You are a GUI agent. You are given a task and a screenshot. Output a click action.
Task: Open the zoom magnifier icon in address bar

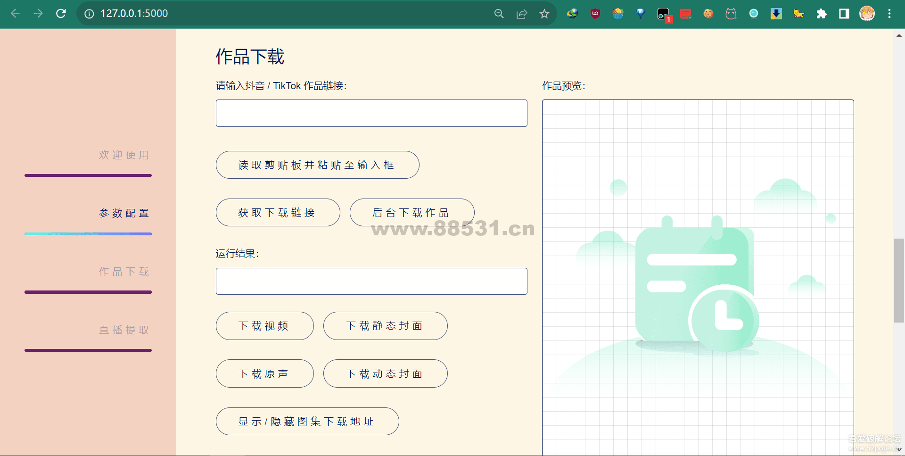pos(499,14)
